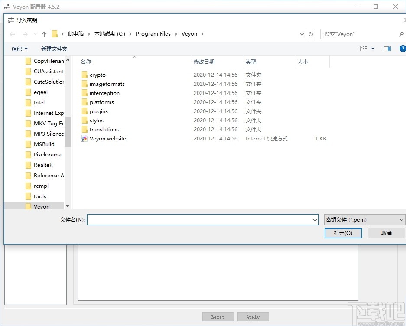This screenshot has height=326, width=406.
Task: Select CuteSolution folder in sidebar
Action: (45, 81)
